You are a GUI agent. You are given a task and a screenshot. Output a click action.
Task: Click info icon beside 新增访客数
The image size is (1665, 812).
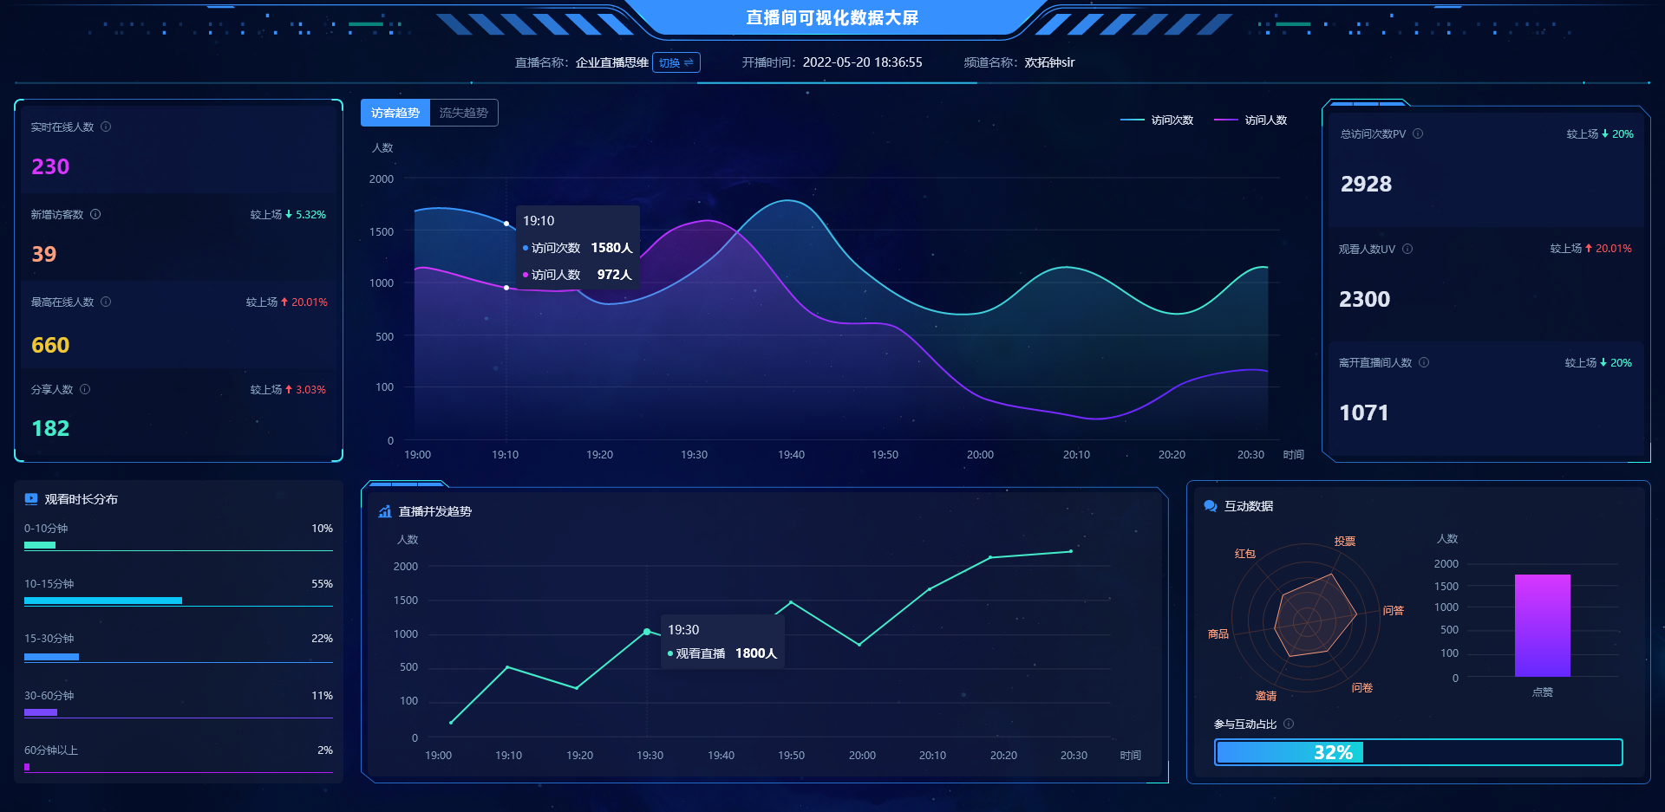pyautogui.click(x=95, y=214)
